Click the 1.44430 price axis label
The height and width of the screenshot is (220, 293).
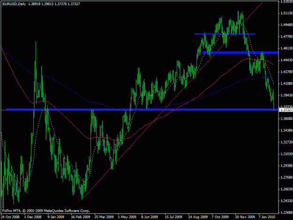point(286,60)
